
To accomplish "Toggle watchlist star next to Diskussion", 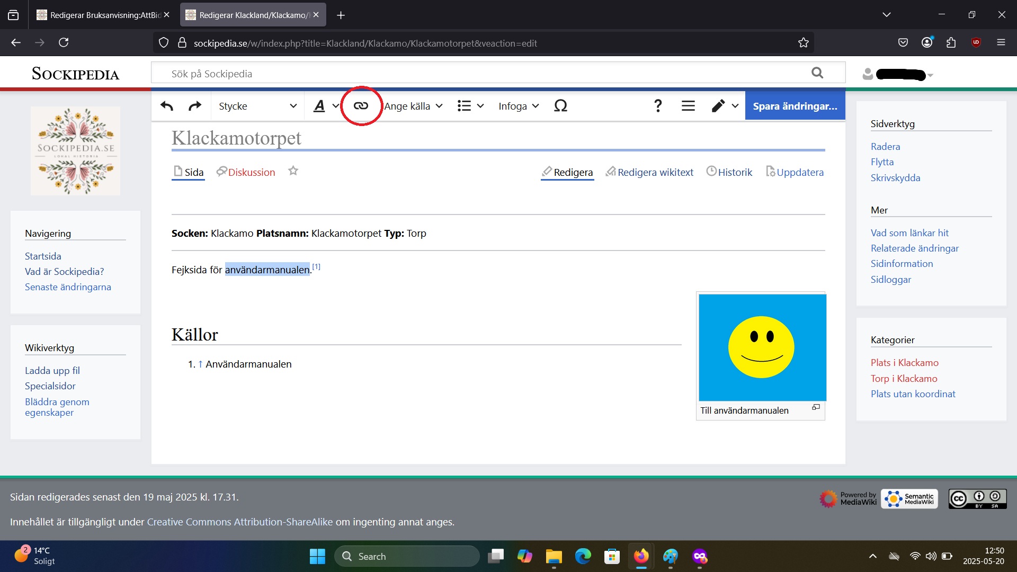I will 293,171.
